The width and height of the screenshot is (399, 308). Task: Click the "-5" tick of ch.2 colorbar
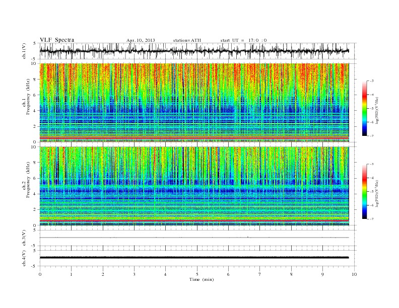pyautogui.click(x=371, y=192)
